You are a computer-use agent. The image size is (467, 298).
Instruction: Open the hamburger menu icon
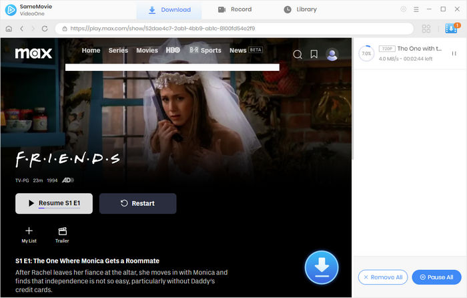click(416, 9)
